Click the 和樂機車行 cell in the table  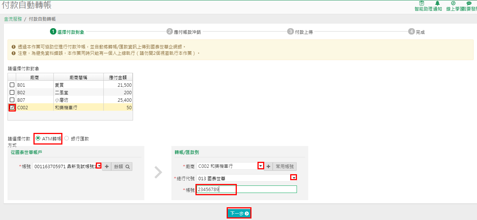point(79,107)
